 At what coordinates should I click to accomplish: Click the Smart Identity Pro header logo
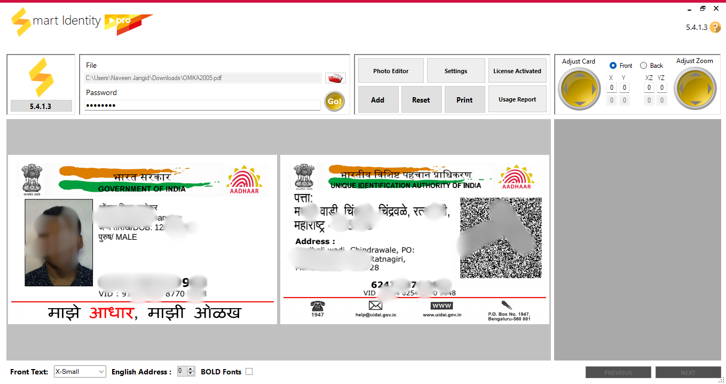[80, 22]
